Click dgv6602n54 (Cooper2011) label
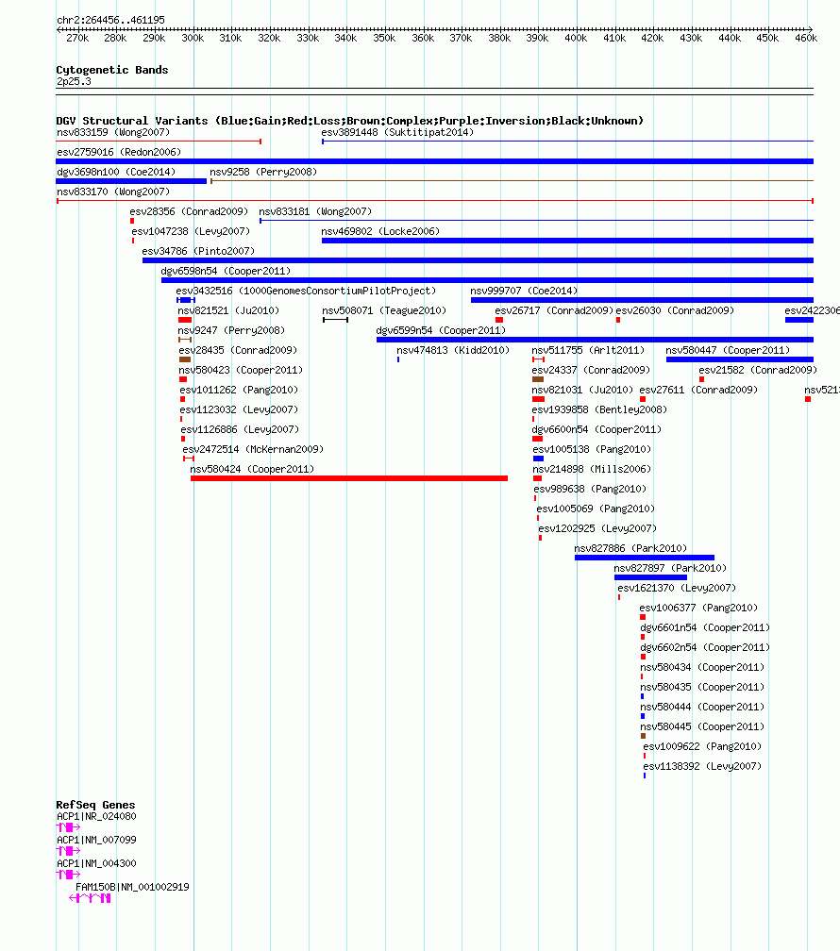840x951 pixels. (705, 647)
